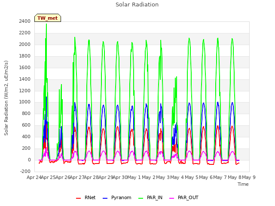Viewport: 275px width, 206px height.
Task: Click the Apr 24 date tick label
Action: (34, 177)
